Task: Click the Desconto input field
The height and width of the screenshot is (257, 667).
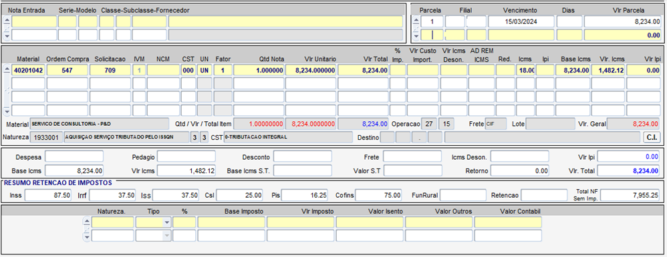Action: [x=303, y=156]
